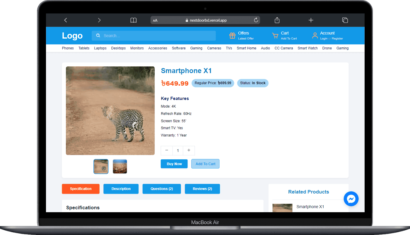
Task: Tap the AA reader text size control
Action: tap(155, 20)
